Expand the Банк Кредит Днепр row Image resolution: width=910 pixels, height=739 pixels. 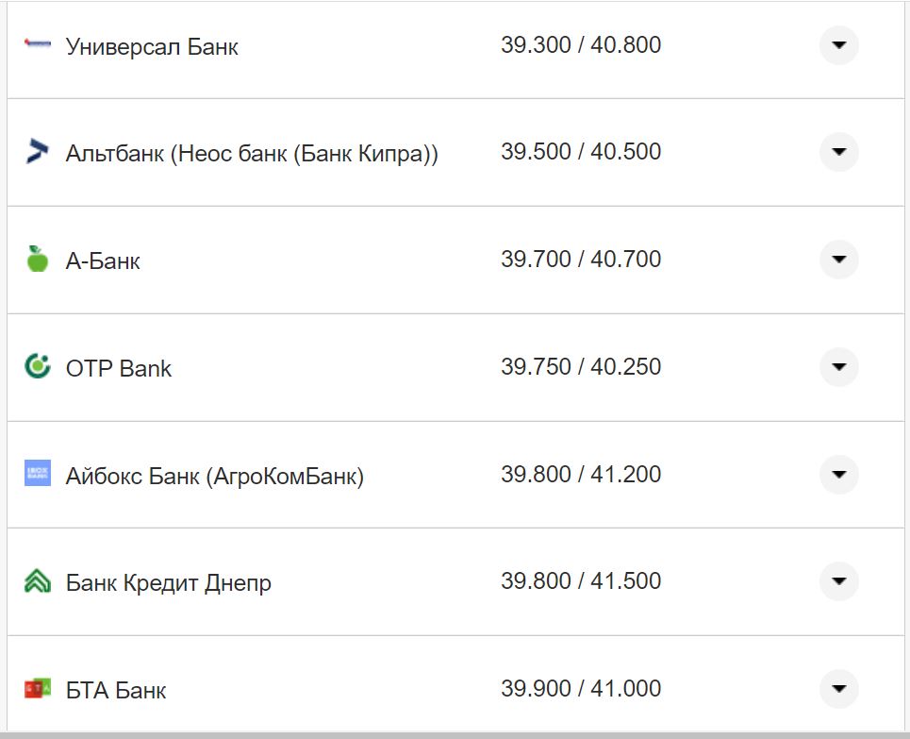tap(838, 581)
